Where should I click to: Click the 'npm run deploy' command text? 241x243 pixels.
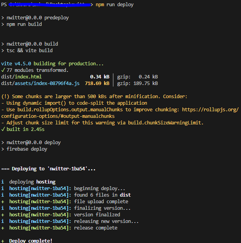pyautogui.click(x=115, y=5)
